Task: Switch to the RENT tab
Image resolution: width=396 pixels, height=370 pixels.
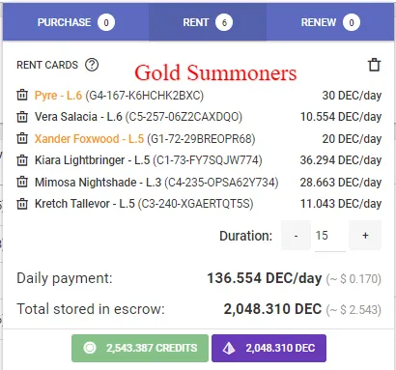Action: (x=208, y=22)
